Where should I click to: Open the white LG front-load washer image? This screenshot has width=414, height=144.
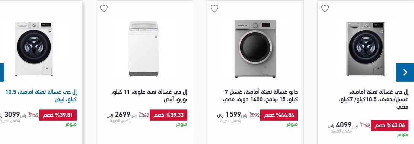pos(34,49)
